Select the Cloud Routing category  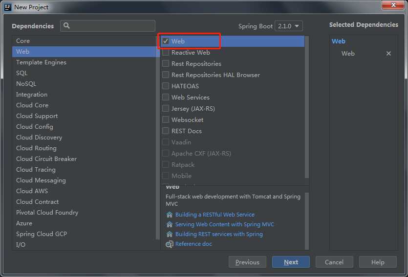point(84,148)
